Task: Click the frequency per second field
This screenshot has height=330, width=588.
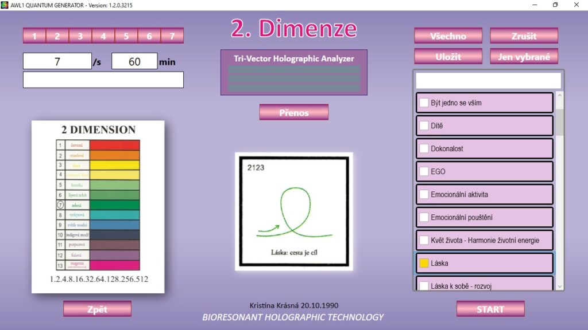Action: tap(57, 61)
